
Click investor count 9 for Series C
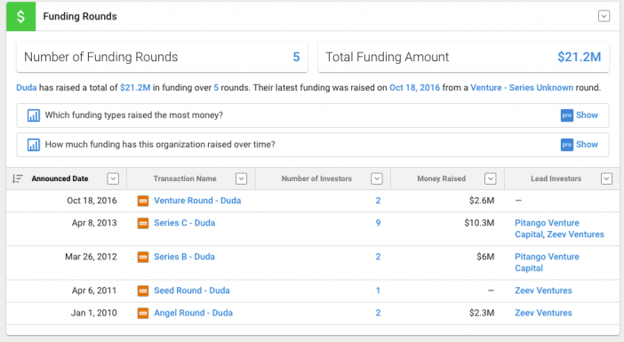tap(378, 223)
